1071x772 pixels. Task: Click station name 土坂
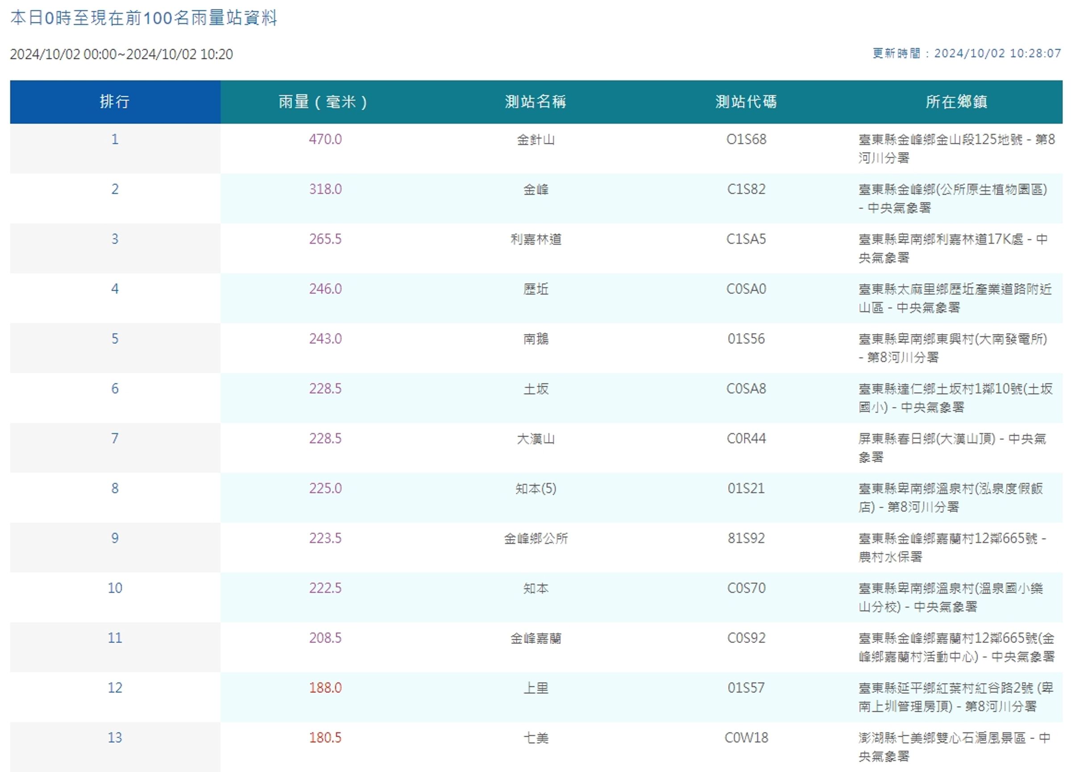click(535, 388)
